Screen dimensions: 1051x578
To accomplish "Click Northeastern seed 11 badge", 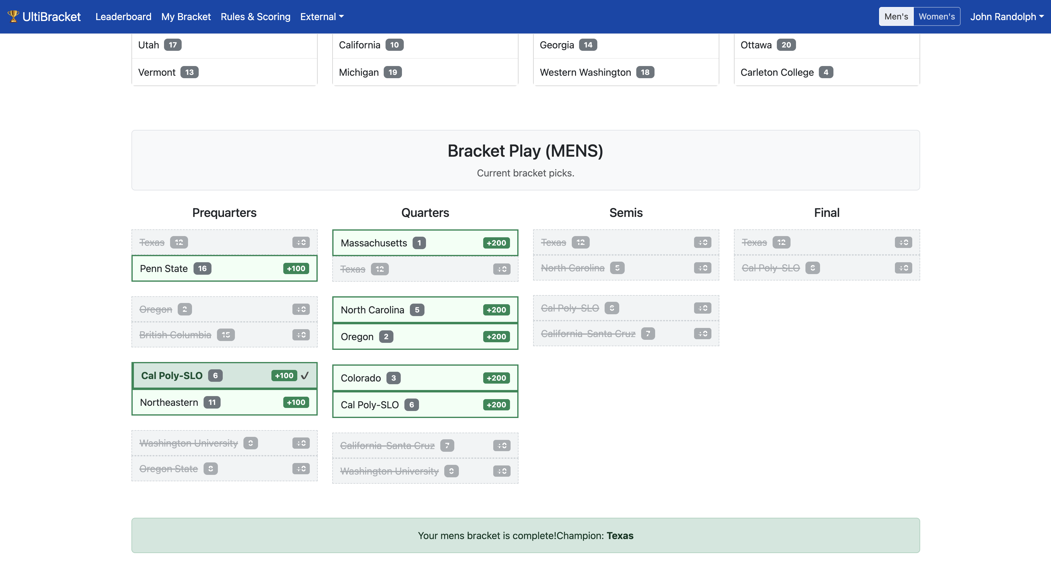I will (x=212, y=402).
